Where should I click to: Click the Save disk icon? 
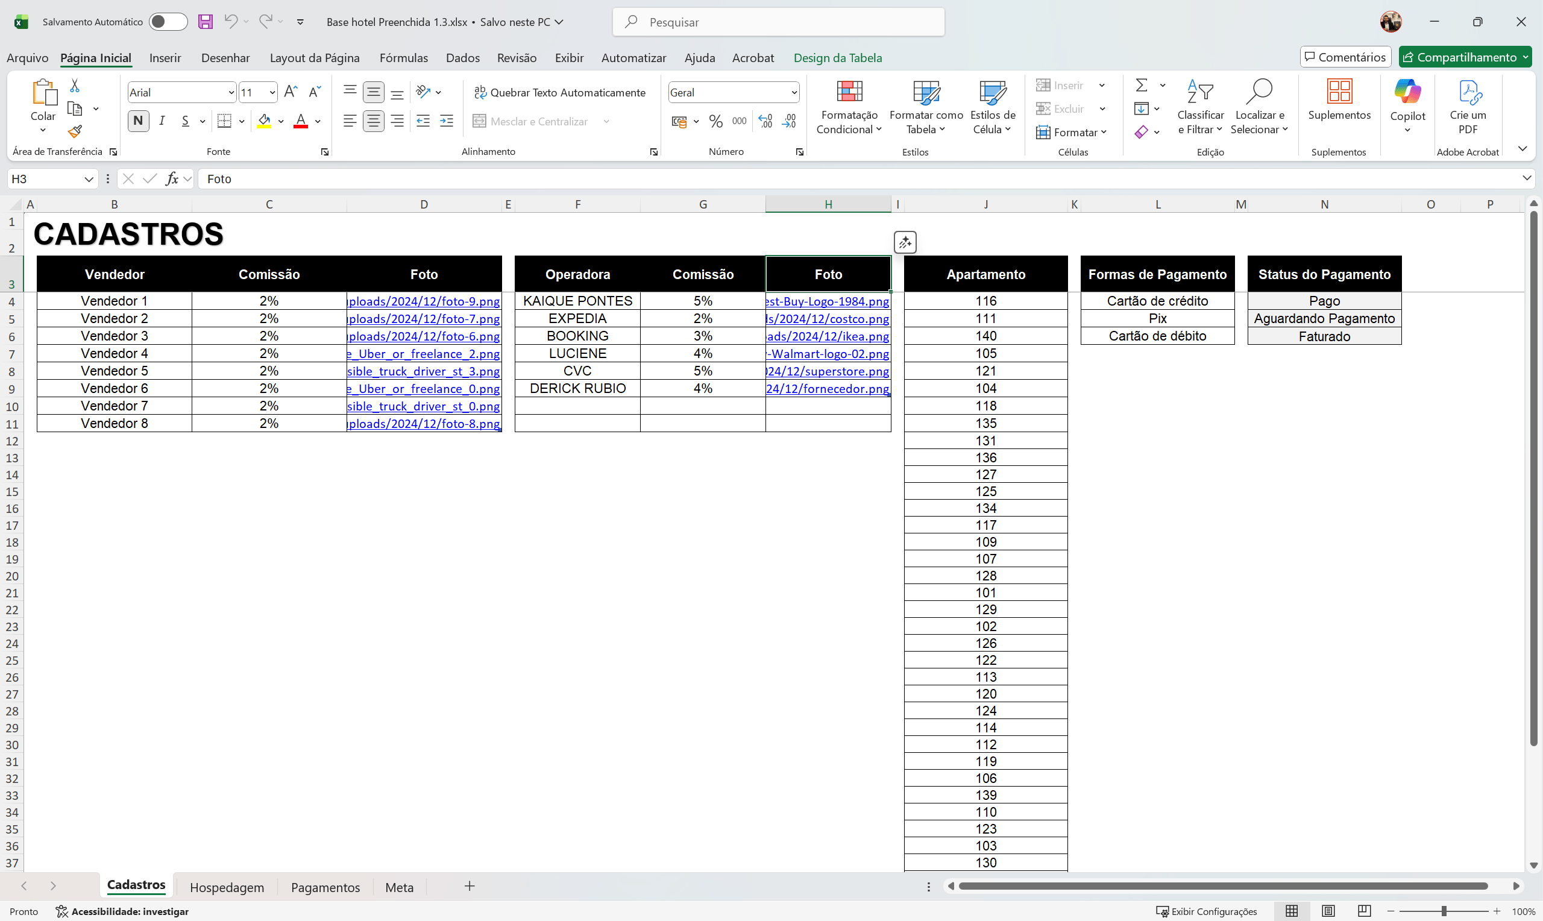(206, 22)
